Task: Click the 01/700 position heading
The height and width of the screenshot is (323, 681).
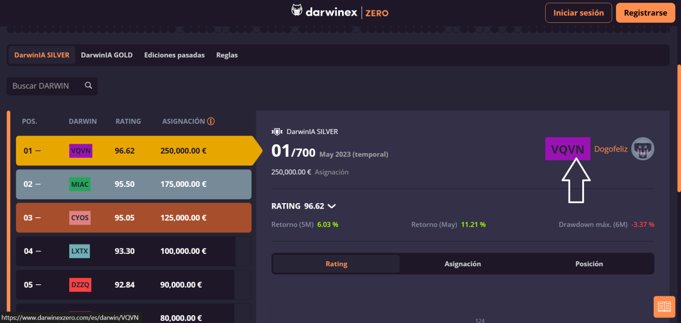Action: (x=293, y=152)
